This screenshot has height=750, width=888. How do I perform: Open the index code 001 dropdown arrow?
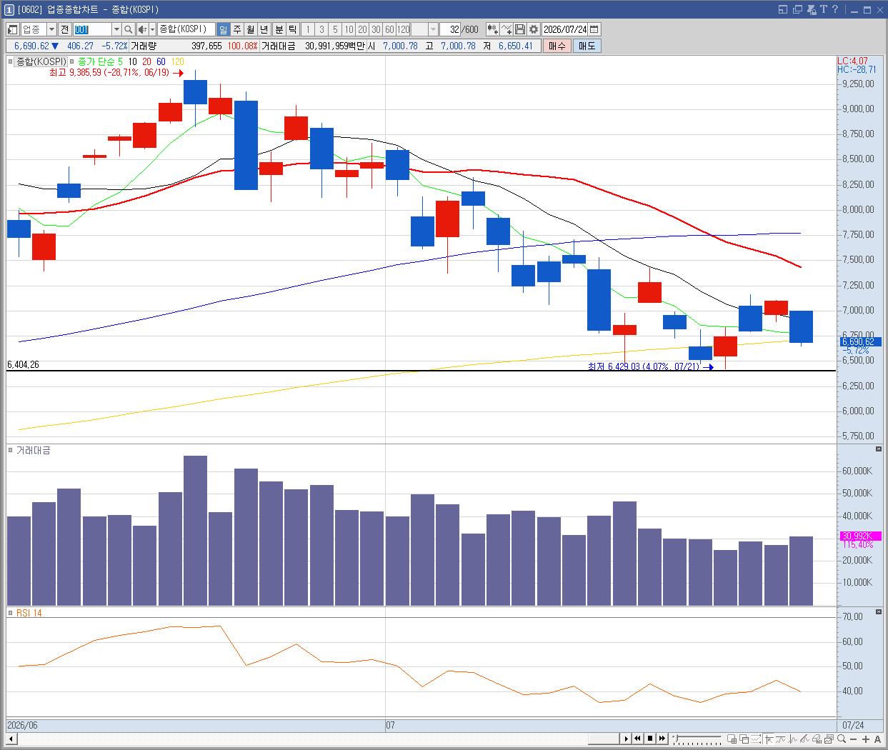[x=116, y=29]
